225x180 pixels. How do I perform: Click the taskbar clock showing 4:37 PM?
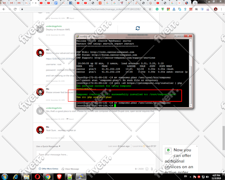coord(216,177)
